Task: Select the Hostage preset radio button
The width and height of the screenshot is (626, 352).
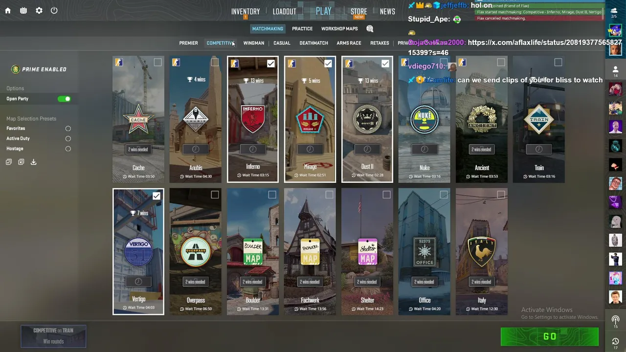Action: [68, 149]
